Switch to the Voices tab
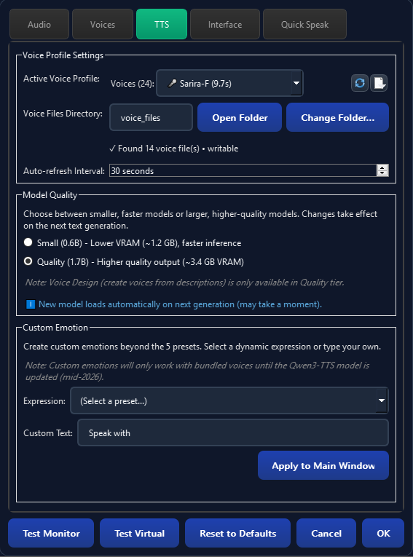Viewport: 413px width, 557px height. [x=103, y=24]
